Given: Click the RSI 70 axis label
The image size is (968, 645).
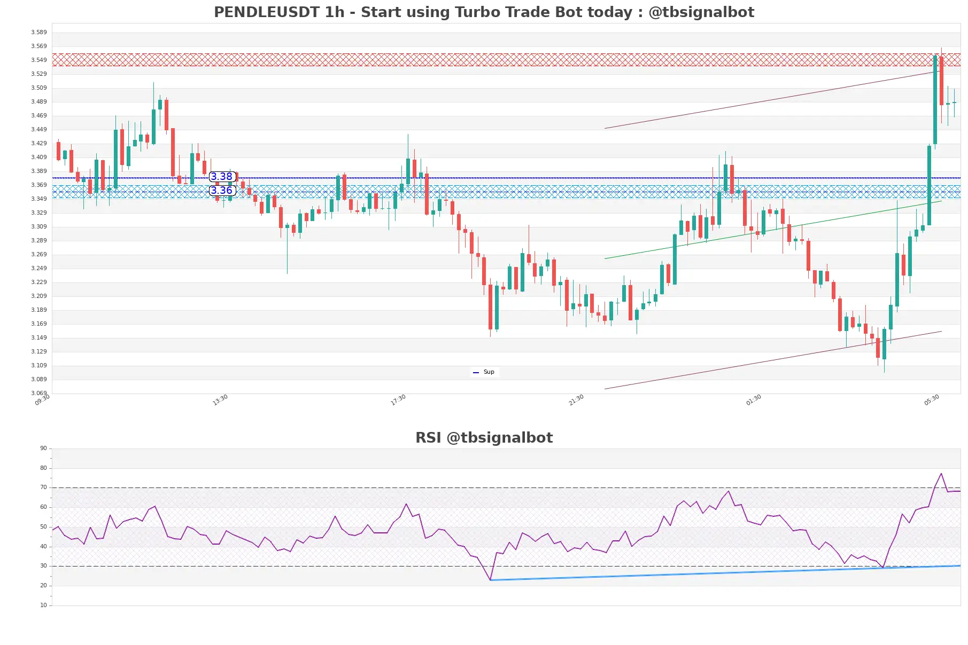Looking at the screenshot, I should 43,487.
